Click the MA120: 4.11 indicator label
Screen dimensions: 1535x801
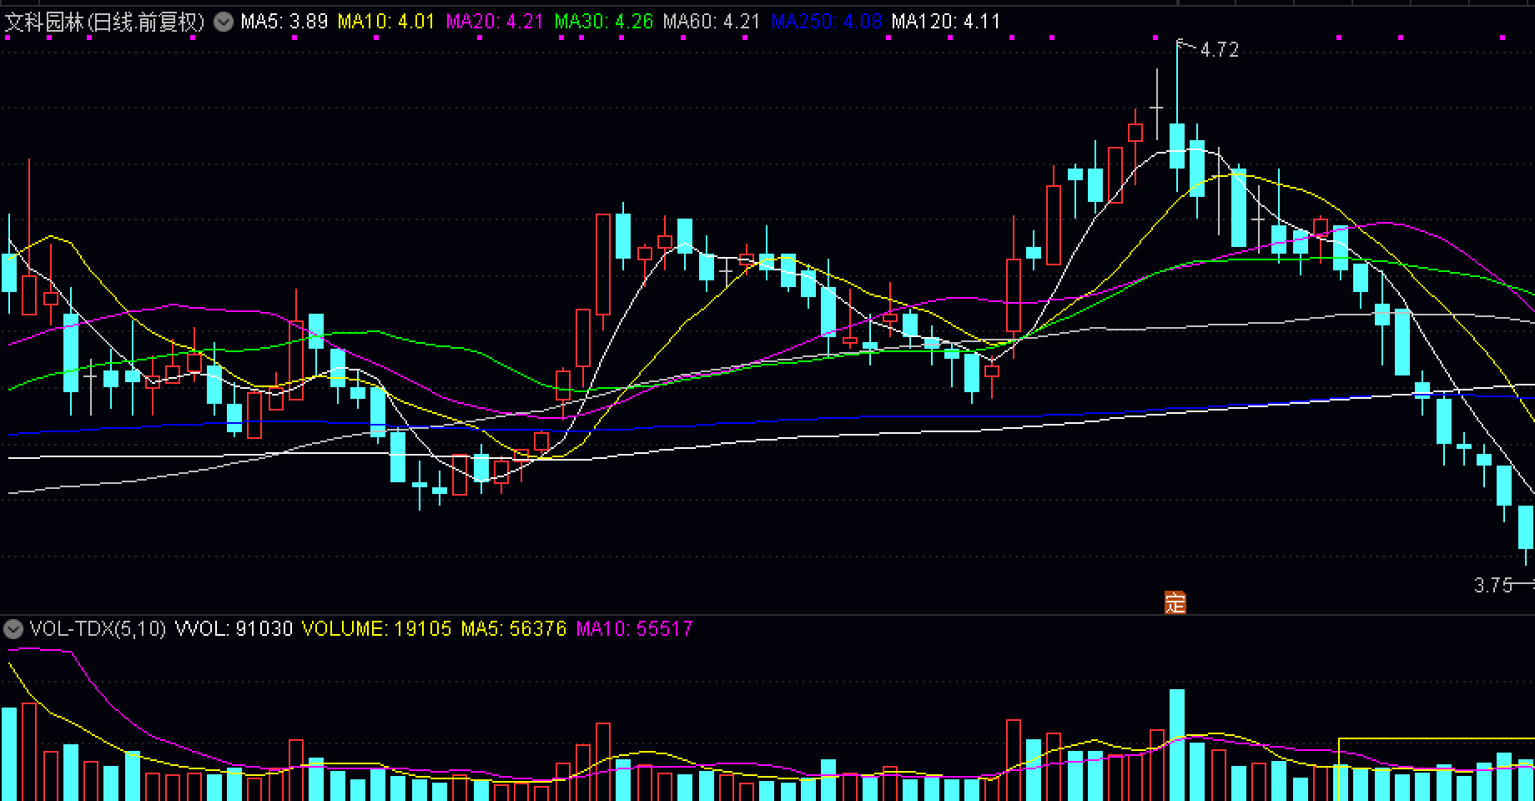pos(946,22)
